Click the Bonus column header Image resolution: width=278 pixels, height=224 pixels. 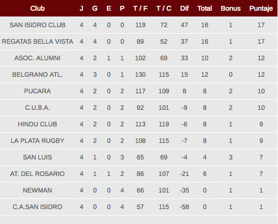click(230, 9)
